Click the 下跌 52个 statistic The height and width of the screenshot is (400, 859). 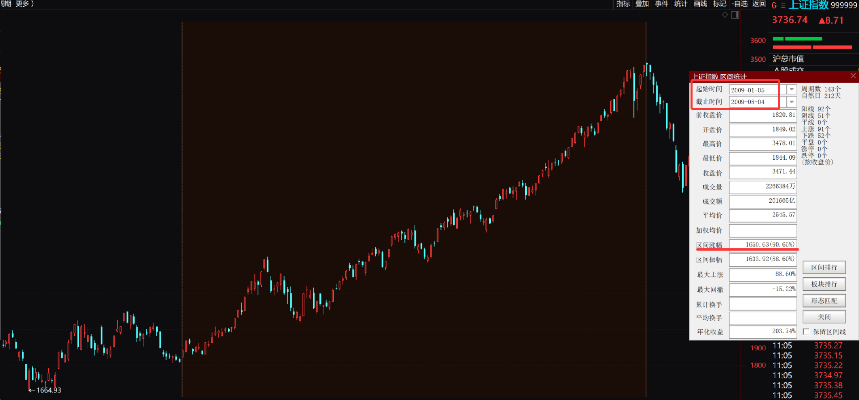click(x=816, y=136)
